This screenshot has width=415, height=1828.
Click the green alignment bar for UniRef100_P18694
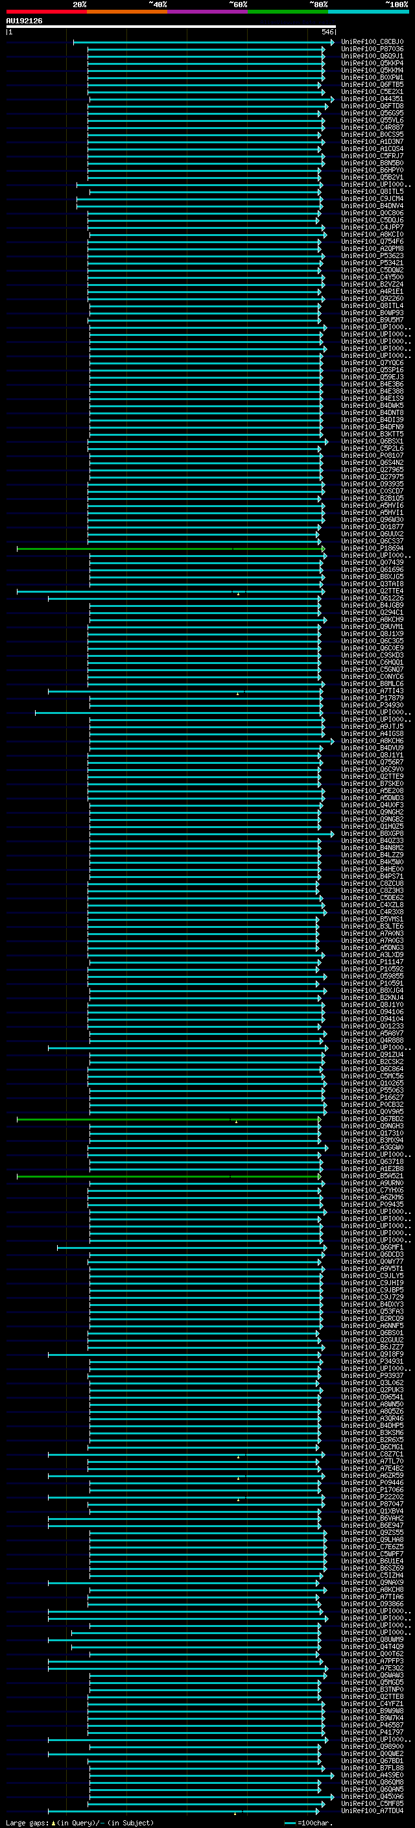pos(171,549)
